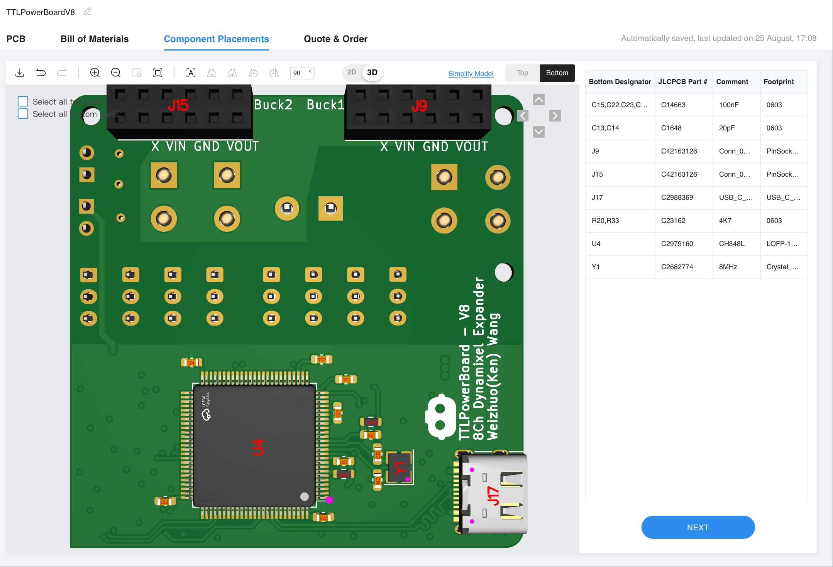
Task: Switch view mode to 2D
Action: point(351,73)
